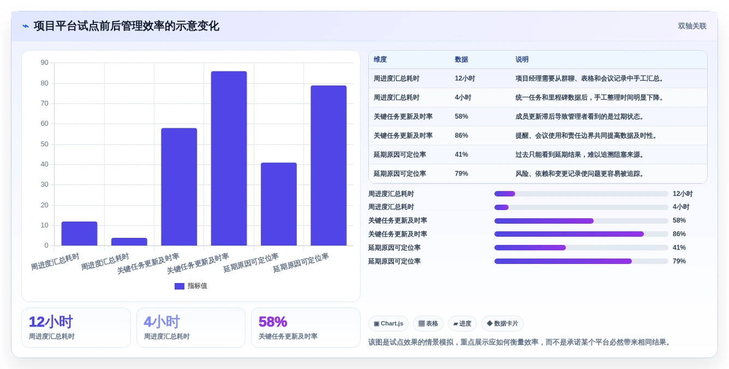Select the 表格 chip

coord(428,324)
